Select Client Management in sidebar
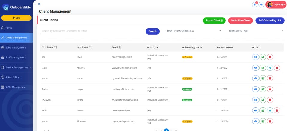The image size is (287, 131). 16,38
